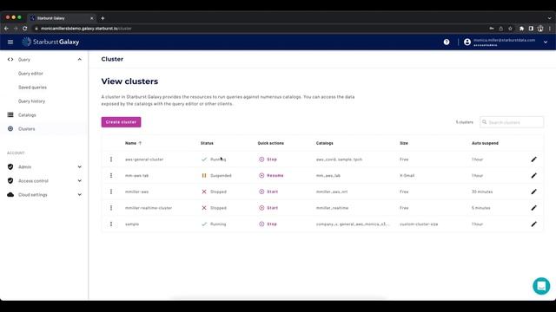Open row menu for aws-general-cluster

tap(111, 159)
